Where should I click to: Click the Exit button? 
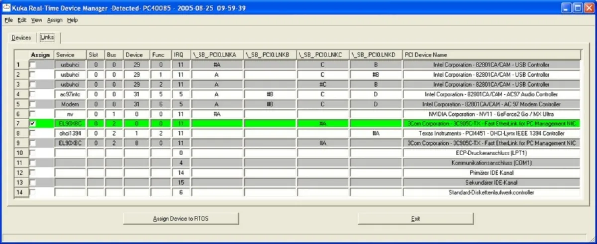(415, 219)
